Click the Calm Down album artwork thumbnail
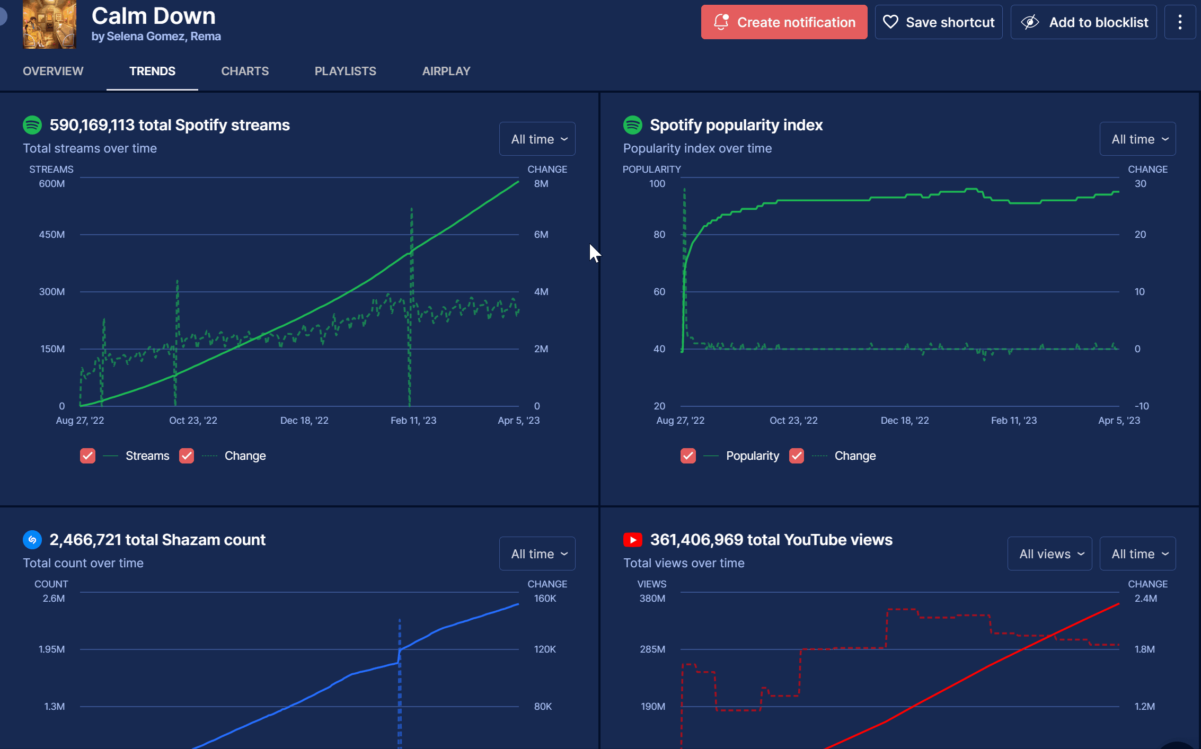 pos(49,24)
